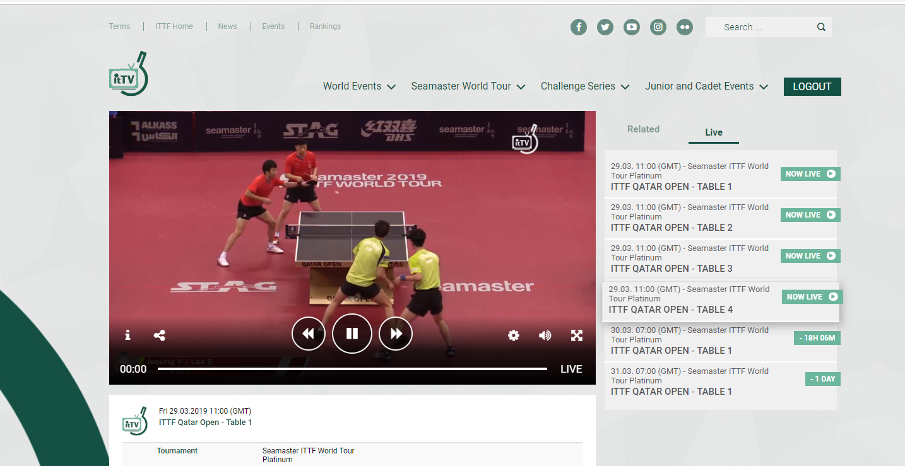The image size is (905, 466).
Task: Click NOW LIVE for 29.03 Table 1
Action: click(x=810, y=174)
